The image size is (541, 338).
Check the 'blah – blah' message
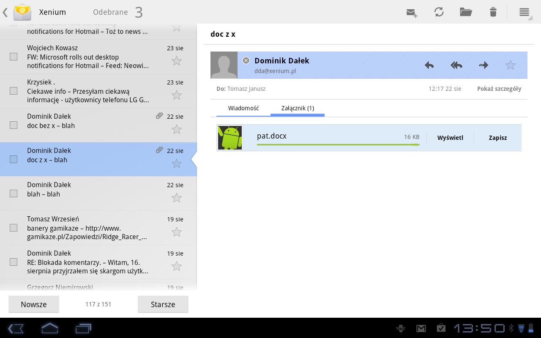14,194
